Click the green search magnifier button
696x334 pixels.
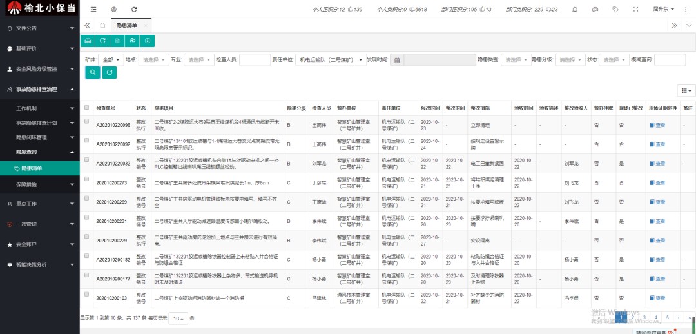(x=93, y=72)
